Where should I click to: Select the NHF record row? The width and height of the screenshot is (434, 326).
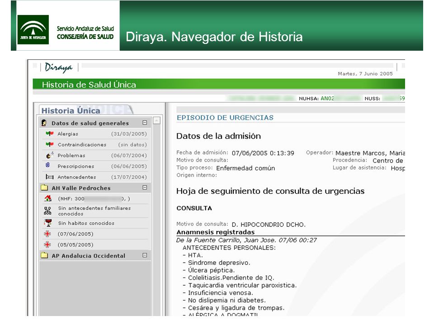(95, 199)
